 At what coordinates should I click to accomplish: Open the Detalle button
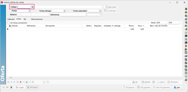coord(146,82)
